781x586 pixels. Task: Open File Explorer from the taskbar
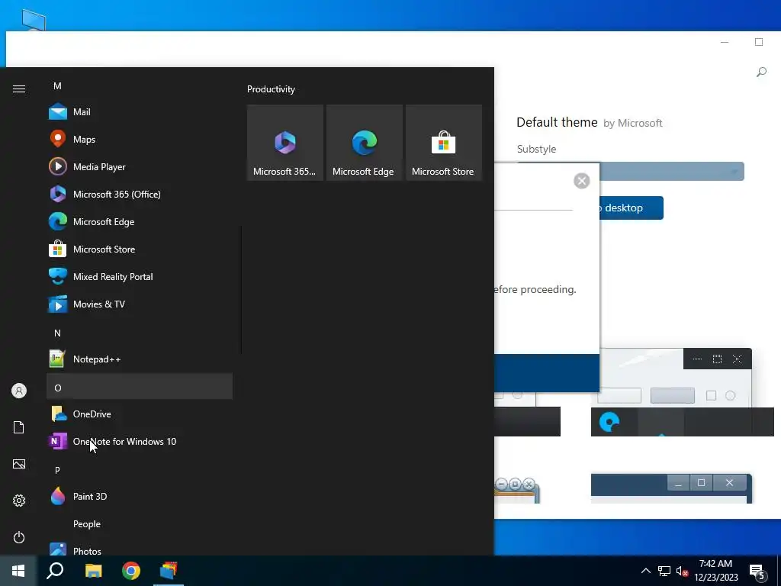pyautogui.click(x=93, y=571)
